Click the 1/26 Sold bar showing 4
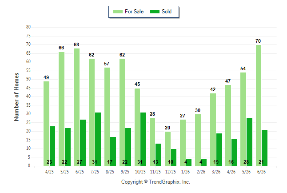287x193 pixels. tap(189, 163)
